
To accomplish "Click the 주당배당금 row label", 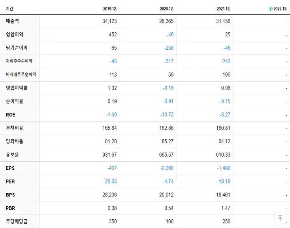I will (17, 221).
